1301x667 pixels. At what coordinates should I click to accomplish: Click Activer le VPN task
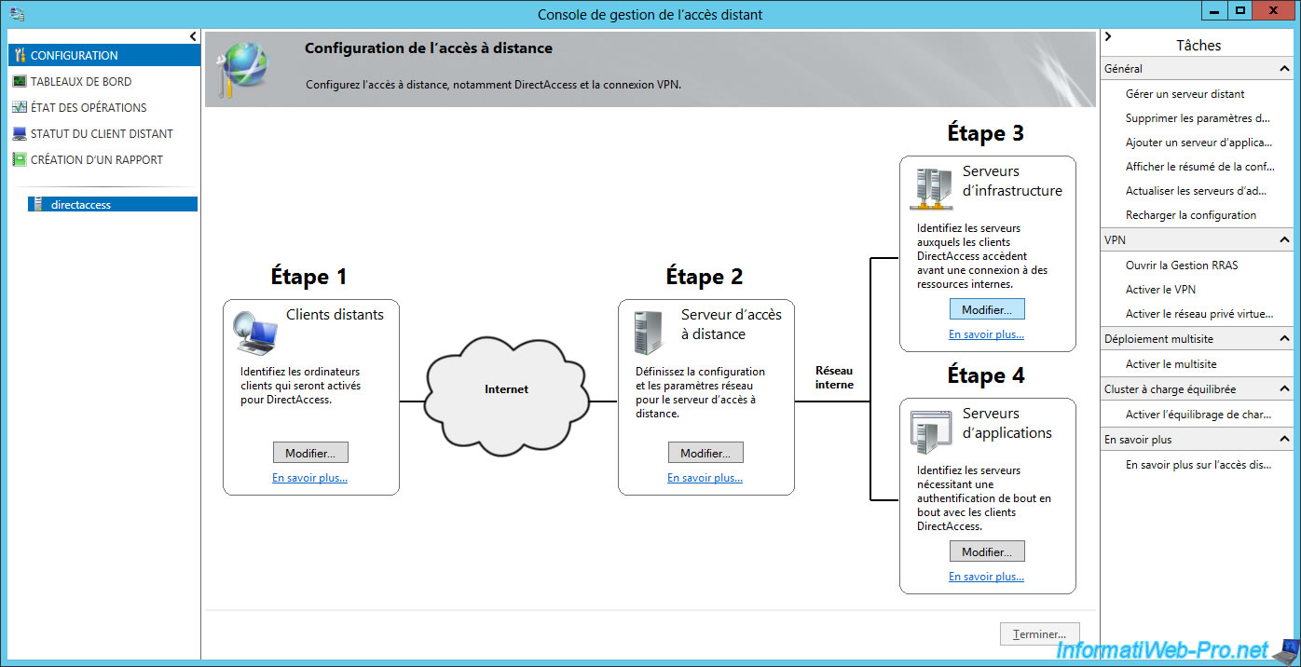tap(1160, 290)
